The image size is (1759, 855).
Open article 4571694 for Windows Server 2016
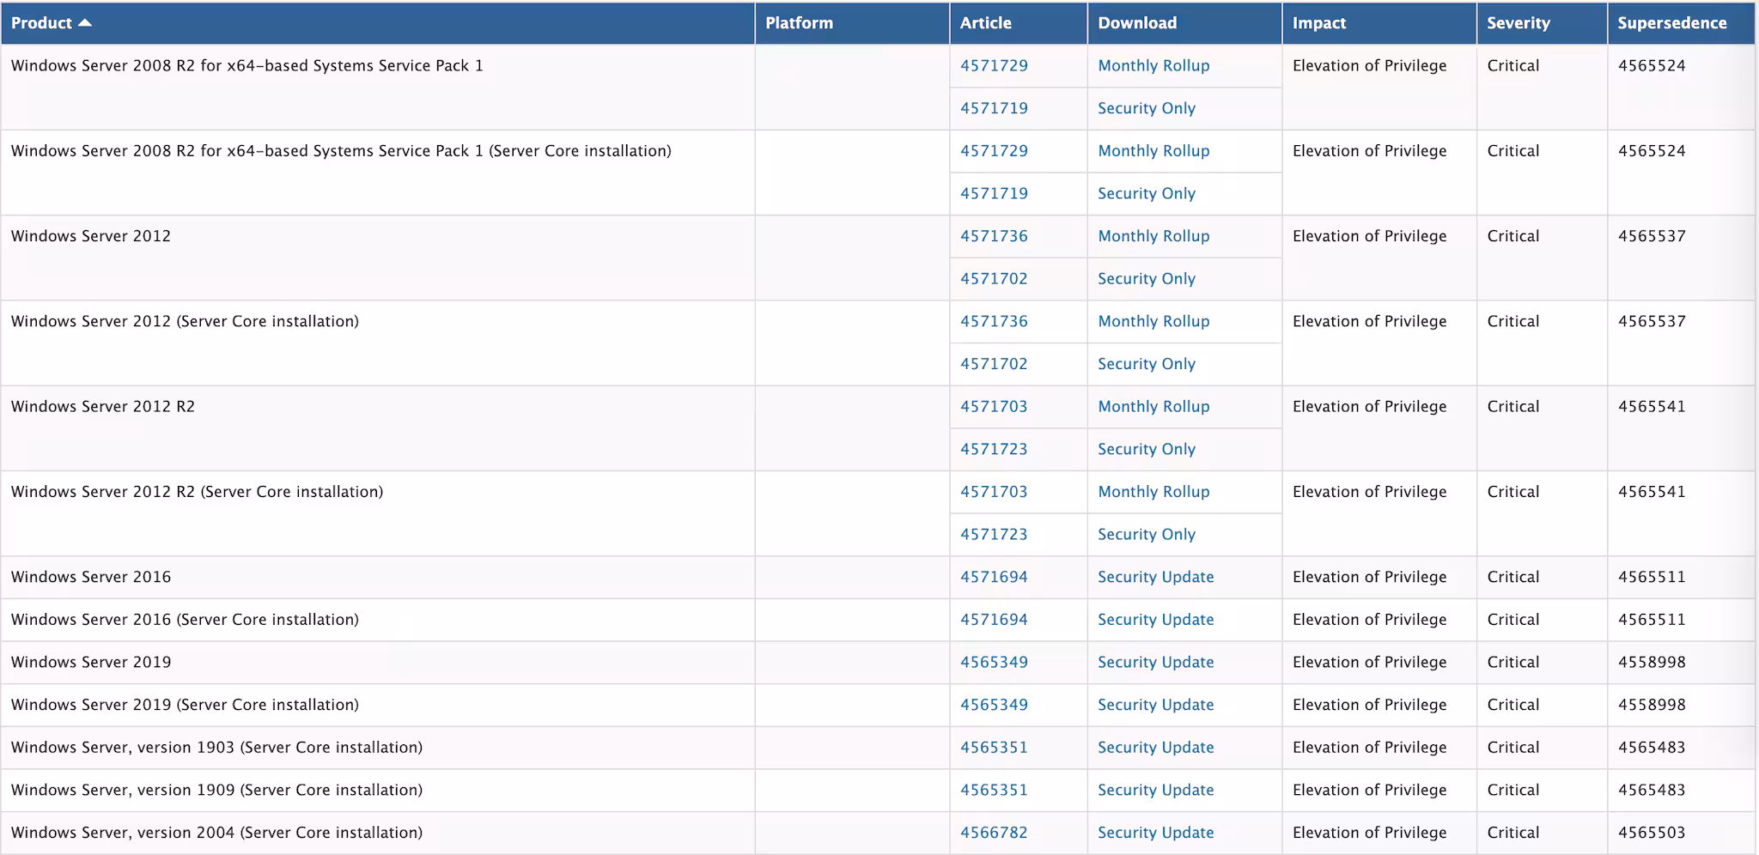994,577
